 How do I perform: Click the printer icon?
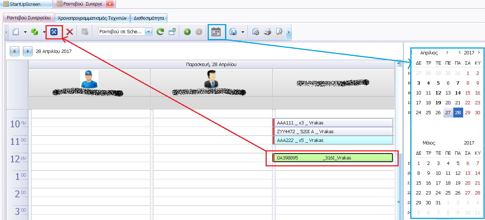[x=267, y=32]
